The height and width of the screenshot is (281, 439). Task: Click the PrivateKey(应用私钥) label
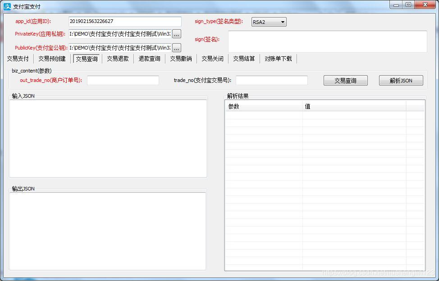(x=40, y=34)
